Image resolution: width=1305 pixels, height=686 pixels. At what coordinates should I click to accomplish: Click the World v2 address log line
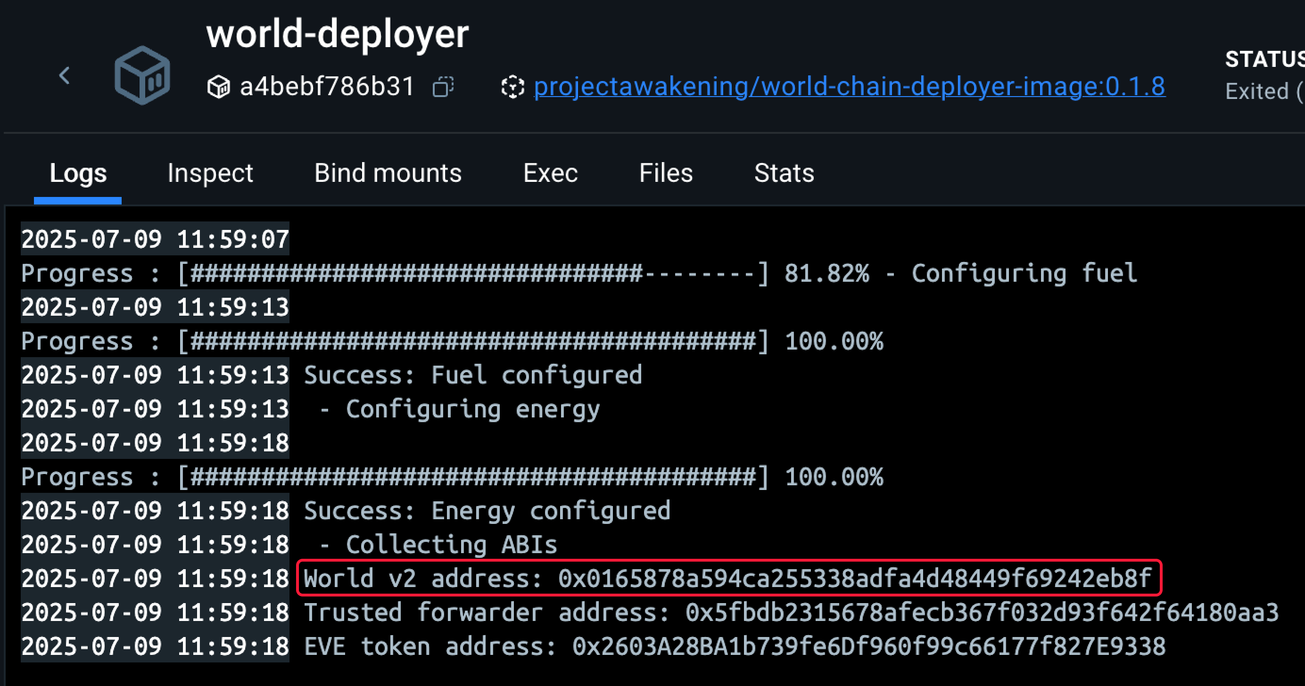(728, 578)
